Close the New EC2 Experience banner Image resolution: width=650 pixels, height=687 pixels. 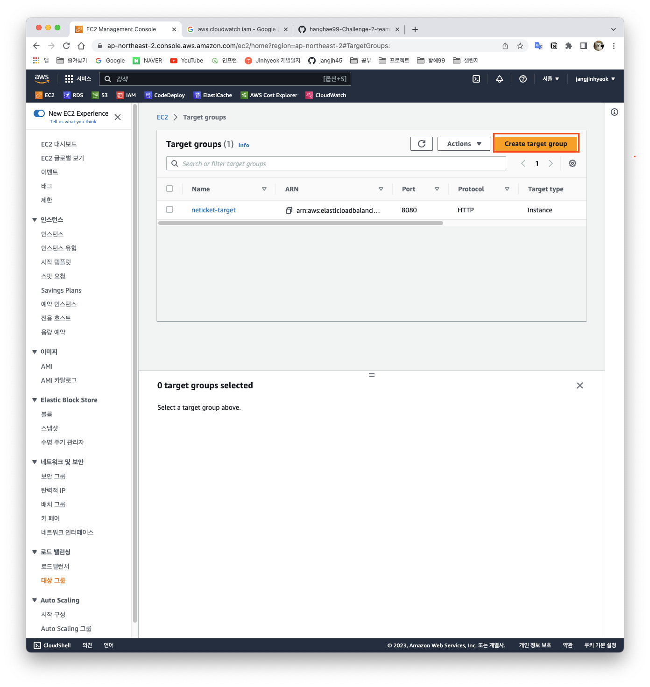(x=118, y=117)
